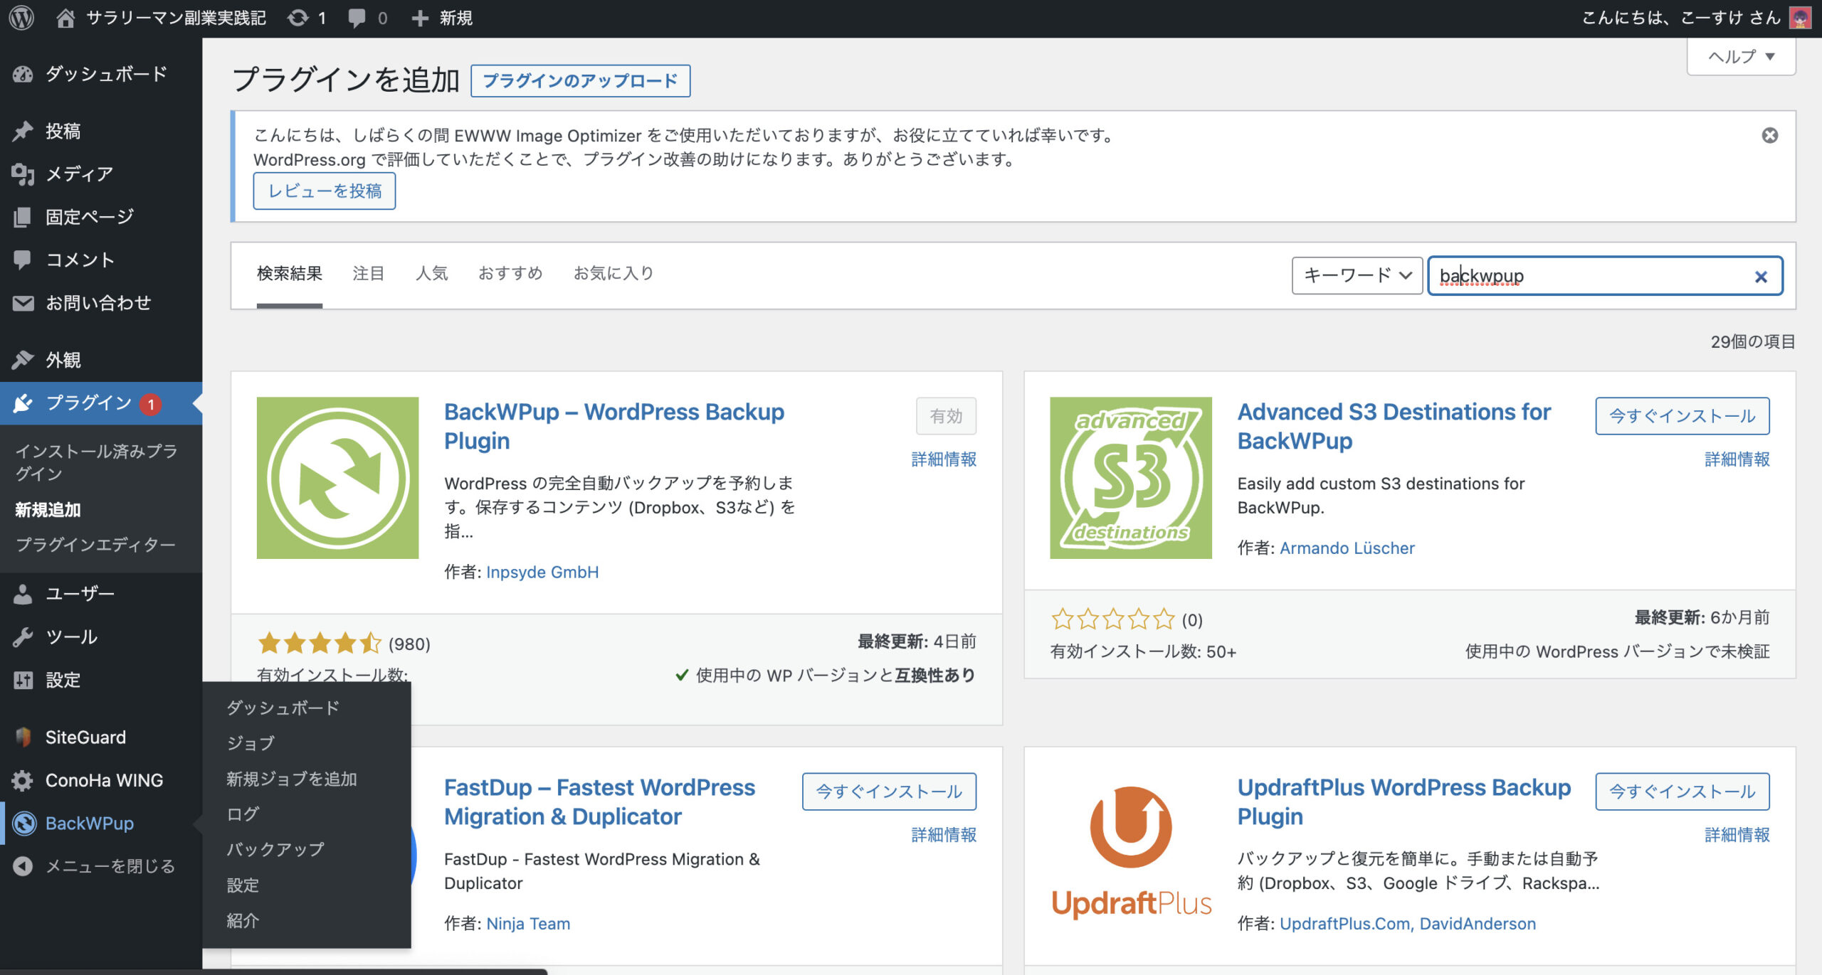Open ConoHa WING in the sidebar

(x=104, y=780)
